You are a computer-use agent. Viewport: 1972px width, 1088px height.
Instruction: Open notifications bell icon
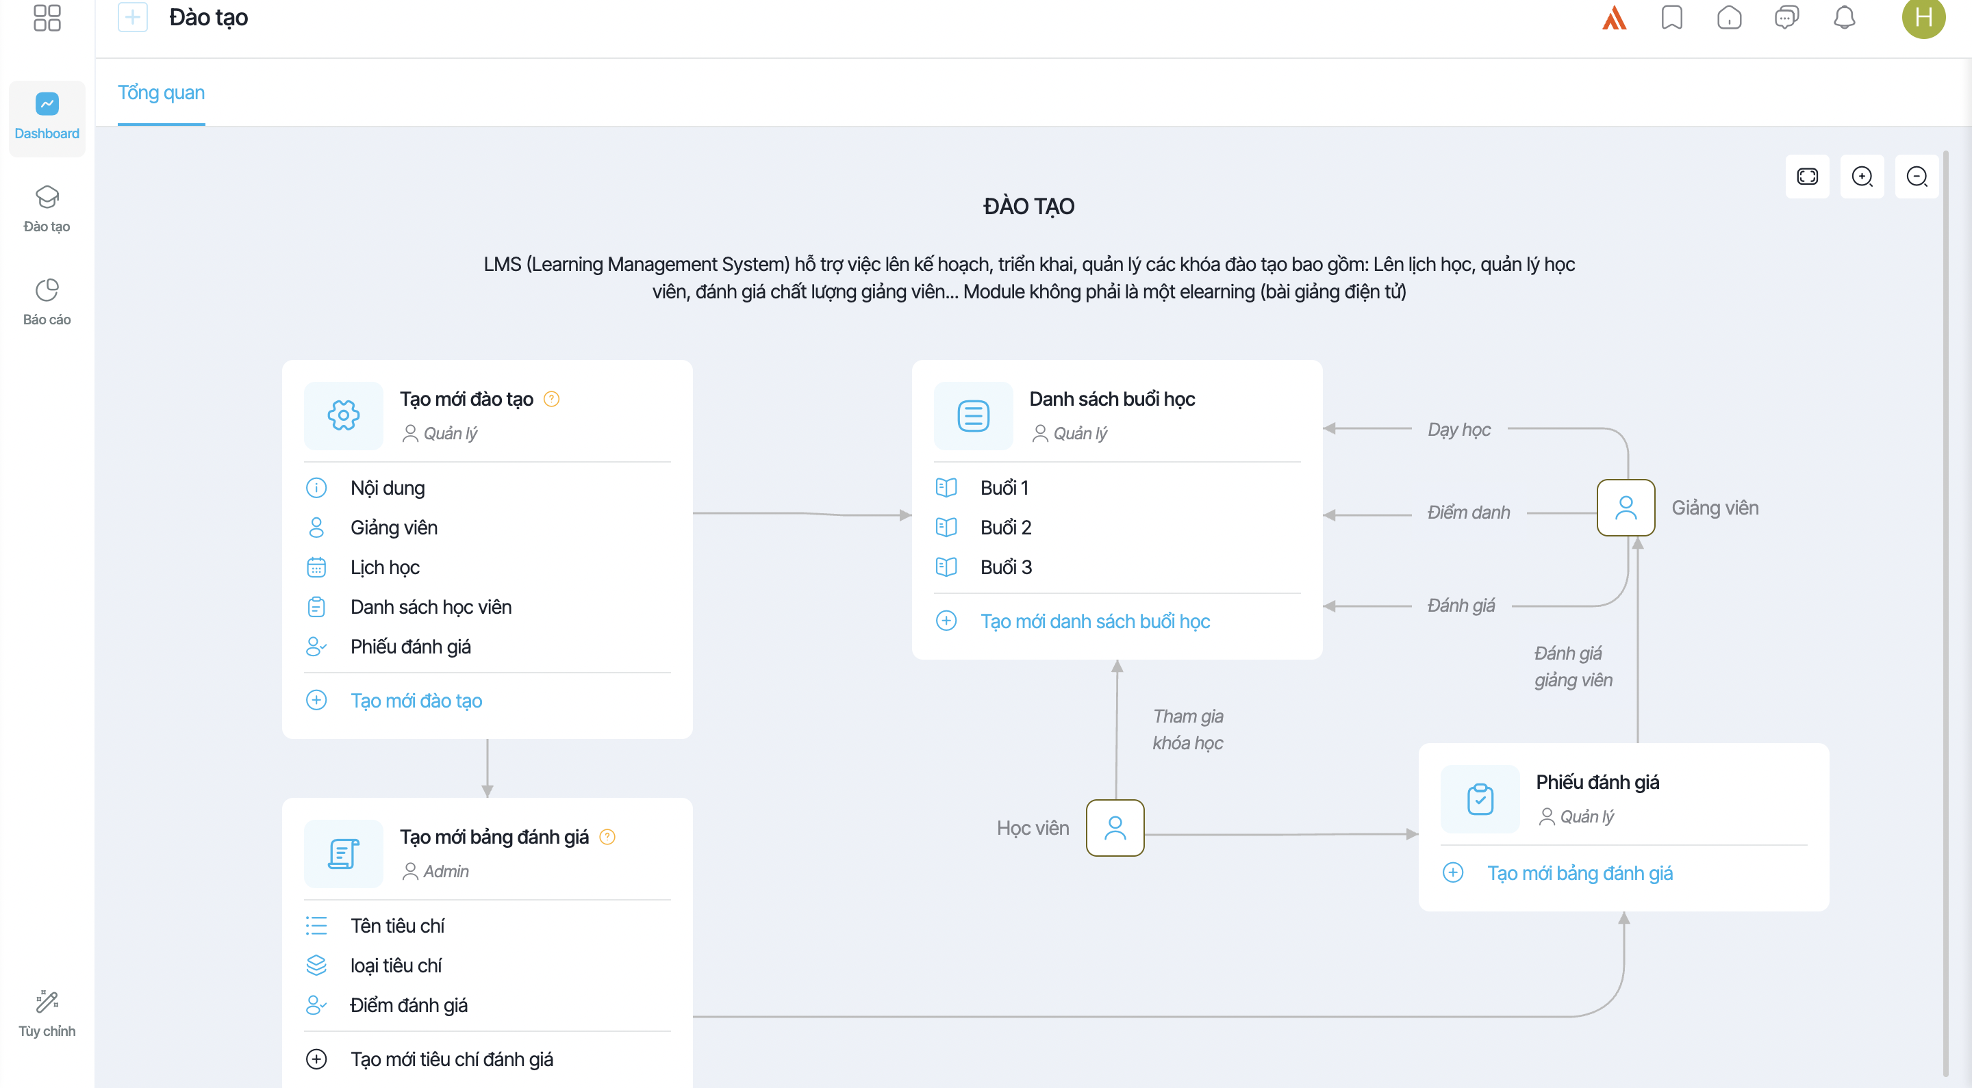[x=1844, y=17]
